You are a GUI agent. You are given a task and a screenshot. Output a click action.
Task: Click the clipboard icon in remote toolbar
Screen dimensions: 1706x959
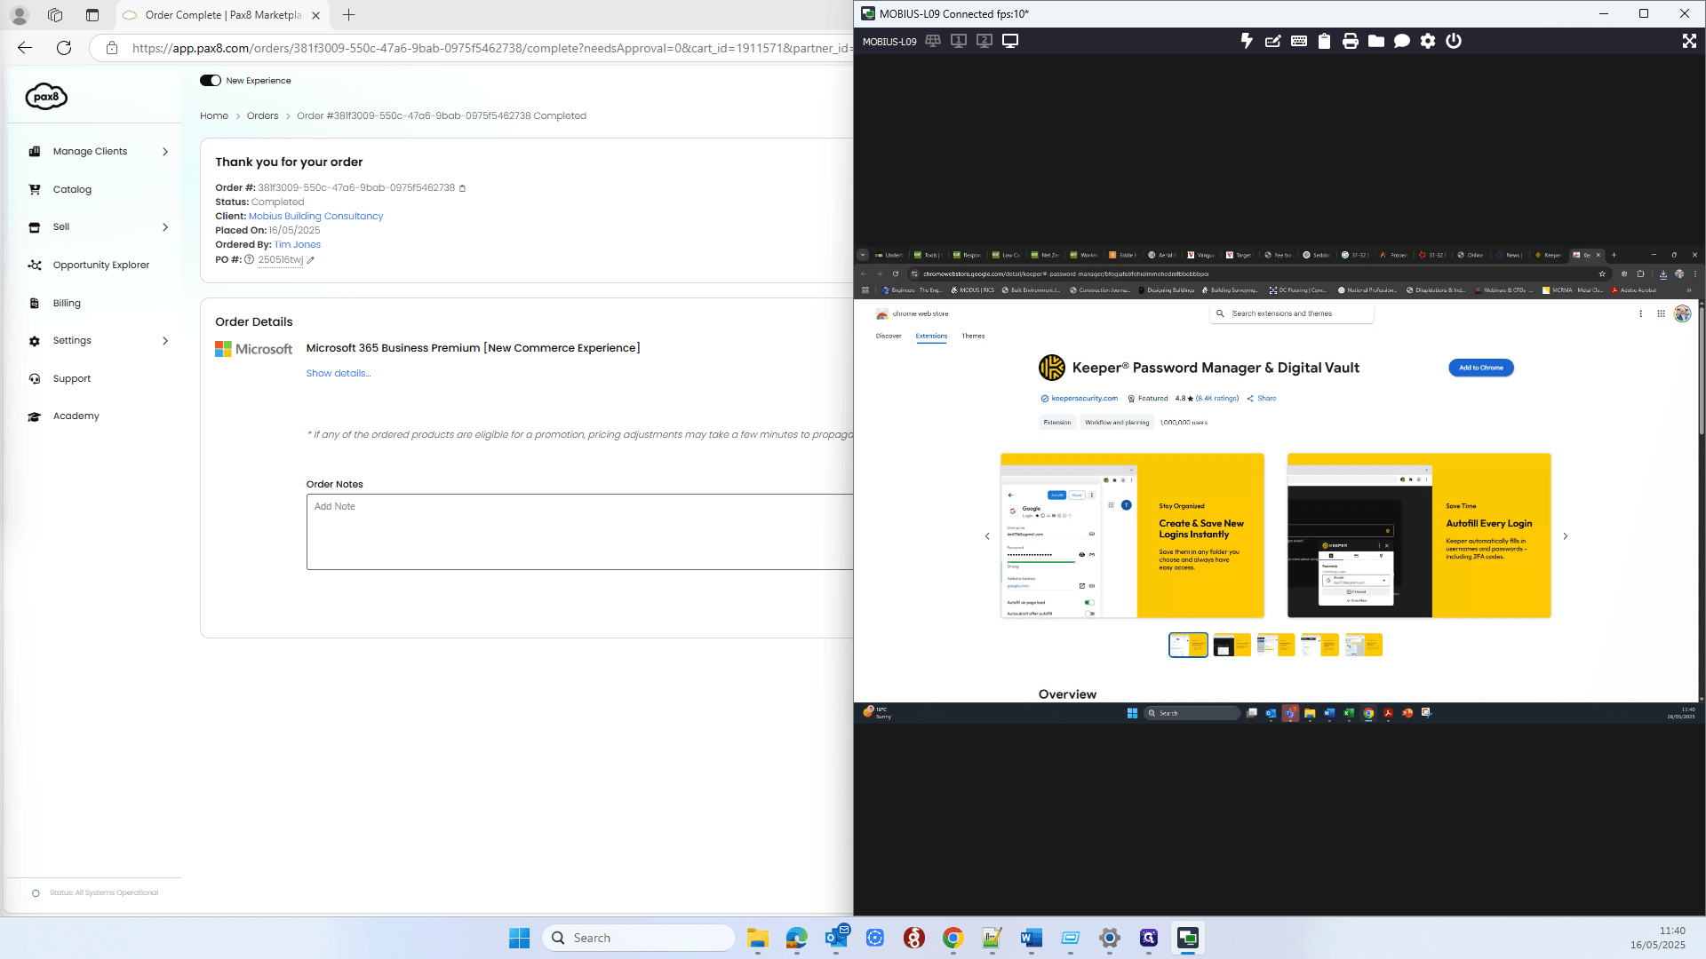1324,41
